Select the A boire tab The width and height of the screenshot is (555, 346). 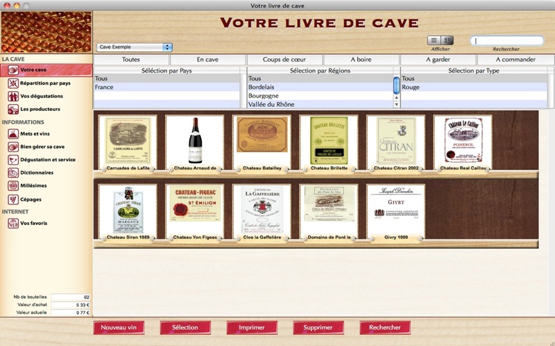(x=361, y=60)
